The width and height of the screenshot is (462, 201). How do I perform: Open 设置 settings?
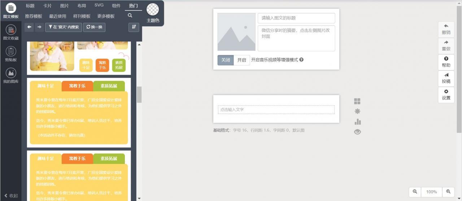click(446, 95)
